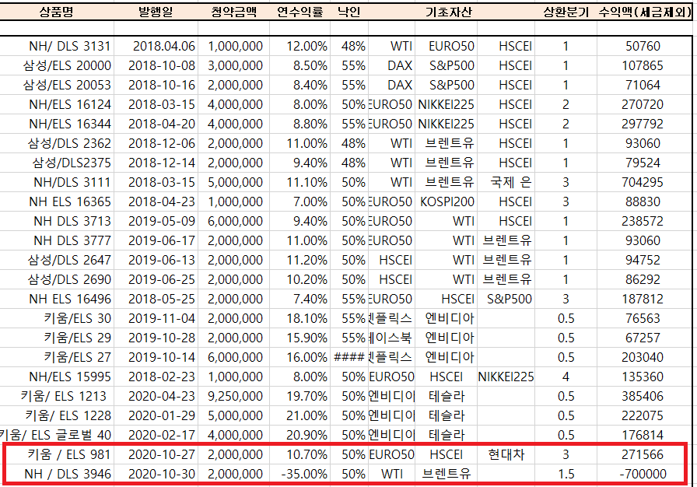Click the profit cell 271566
Image resolution: width=697 pixels, height=487 pixels.
645,455
